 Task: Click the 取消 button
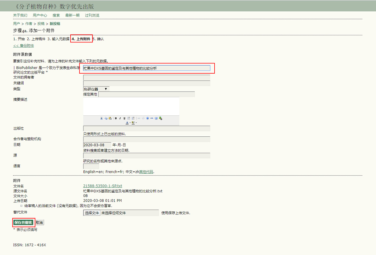pyautogui.click(x=39, y=222)
